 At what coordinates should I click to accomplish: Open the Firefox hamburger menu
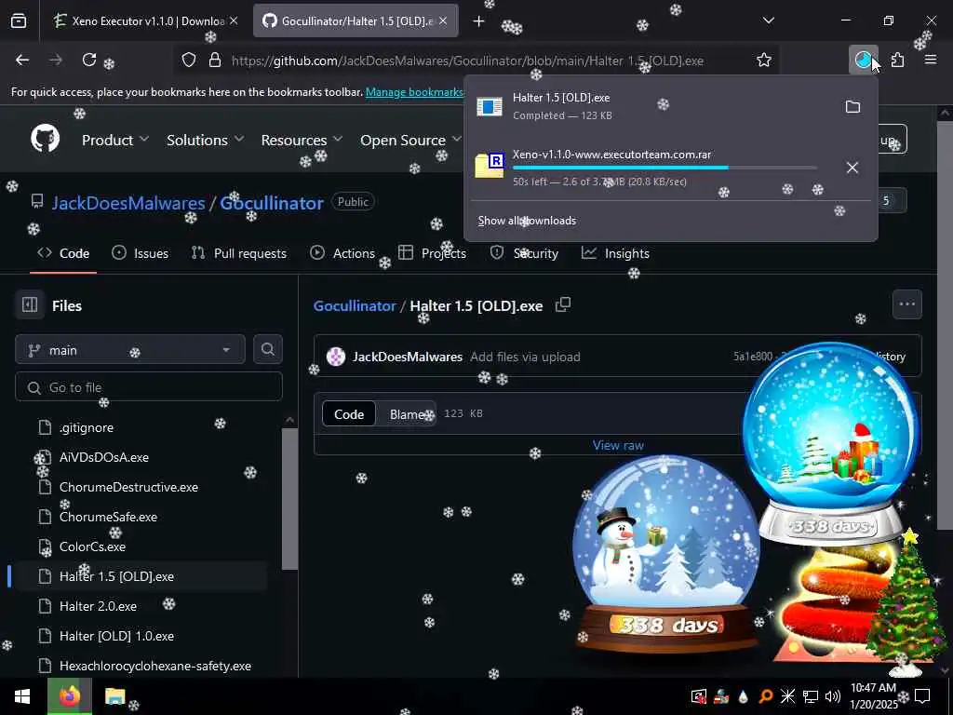click(x=931, y=60)
